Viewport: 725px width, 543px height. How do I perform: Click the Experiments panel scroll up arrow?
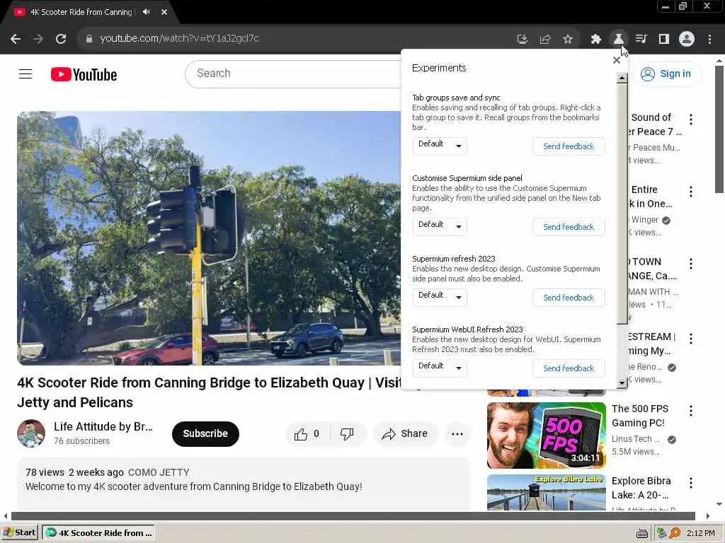pos(622,78)
